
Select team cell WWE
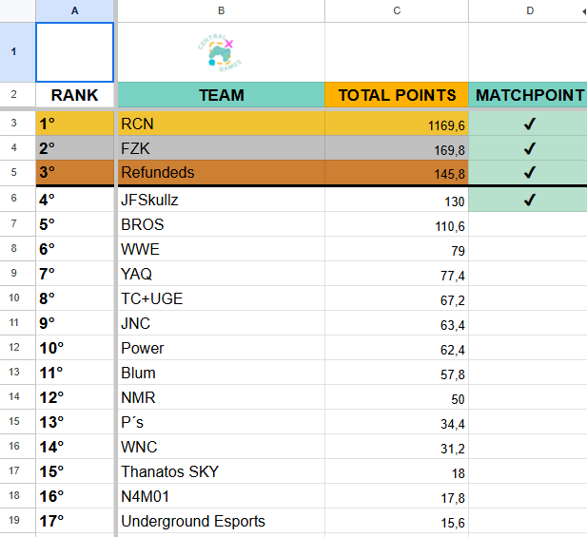point(222,249)
